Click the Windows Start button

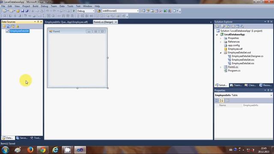tap(5, 150)
